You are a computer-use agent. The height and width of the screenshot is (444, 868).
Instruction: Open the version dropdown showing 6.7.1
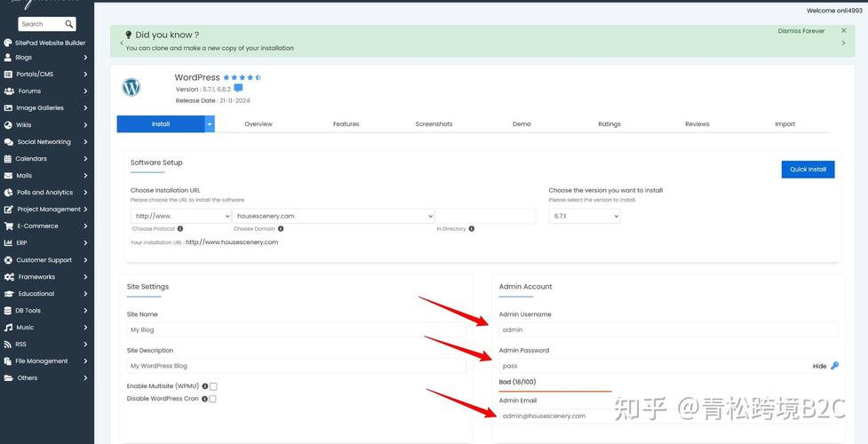(585, 216)
